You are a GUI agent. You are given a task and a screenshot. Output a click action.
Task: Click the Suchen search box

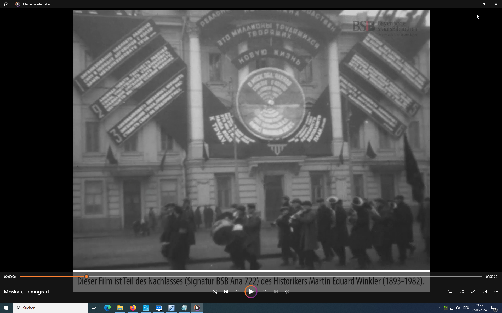(x=50, y=308)
